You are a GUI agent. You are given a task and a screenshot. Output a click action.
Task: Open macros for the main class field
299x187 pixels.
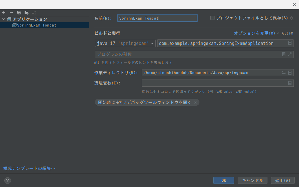[x=290, y=43]
